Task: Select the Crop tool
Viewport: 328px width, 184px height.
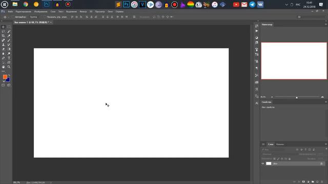Action: (x=3, y=36)
